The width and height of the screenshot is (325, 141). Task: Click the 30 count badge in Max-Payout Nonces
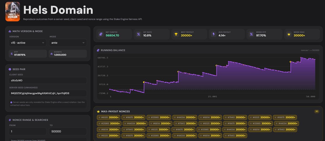(x=317, y=112)
